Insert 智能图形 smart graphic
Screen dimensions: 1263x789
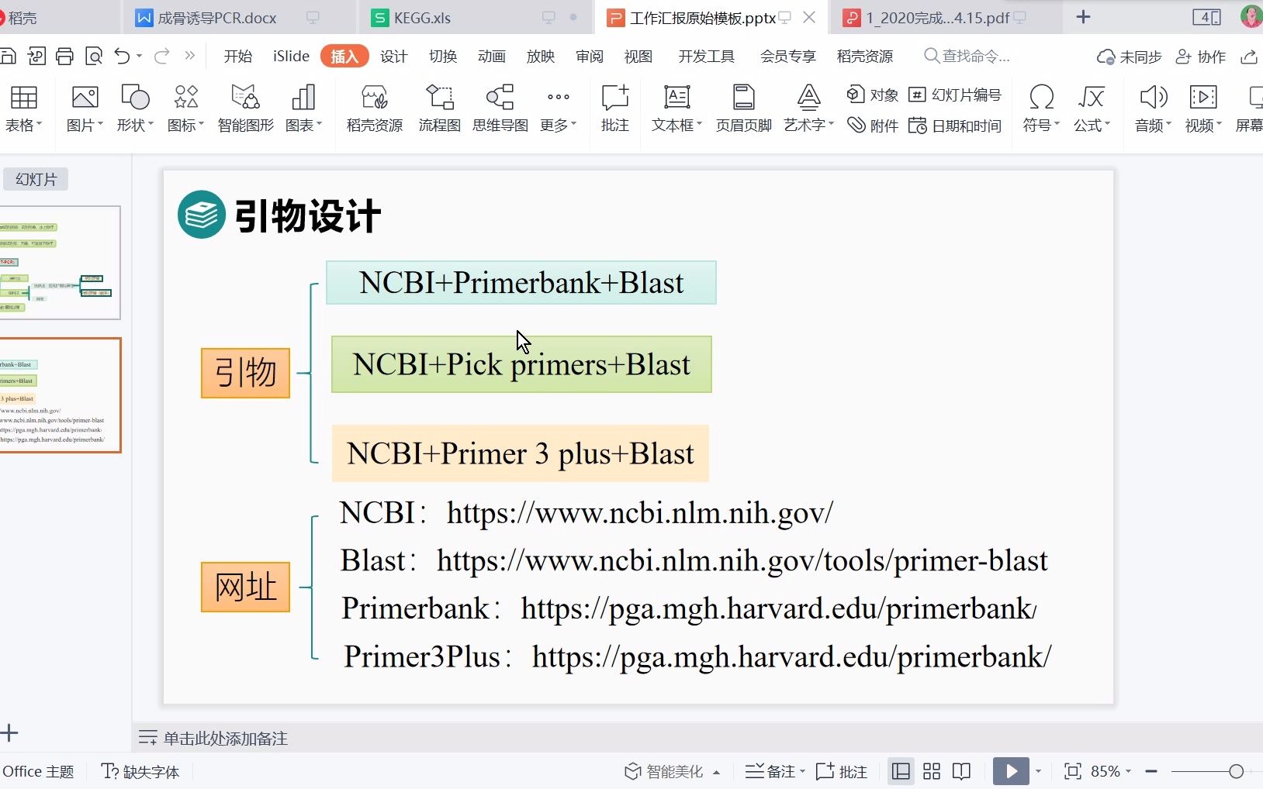pyautogui.click(x=246, y=109)
